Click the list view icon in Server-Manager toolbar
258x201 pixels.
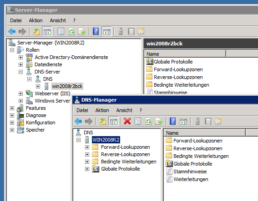point(131,31)
